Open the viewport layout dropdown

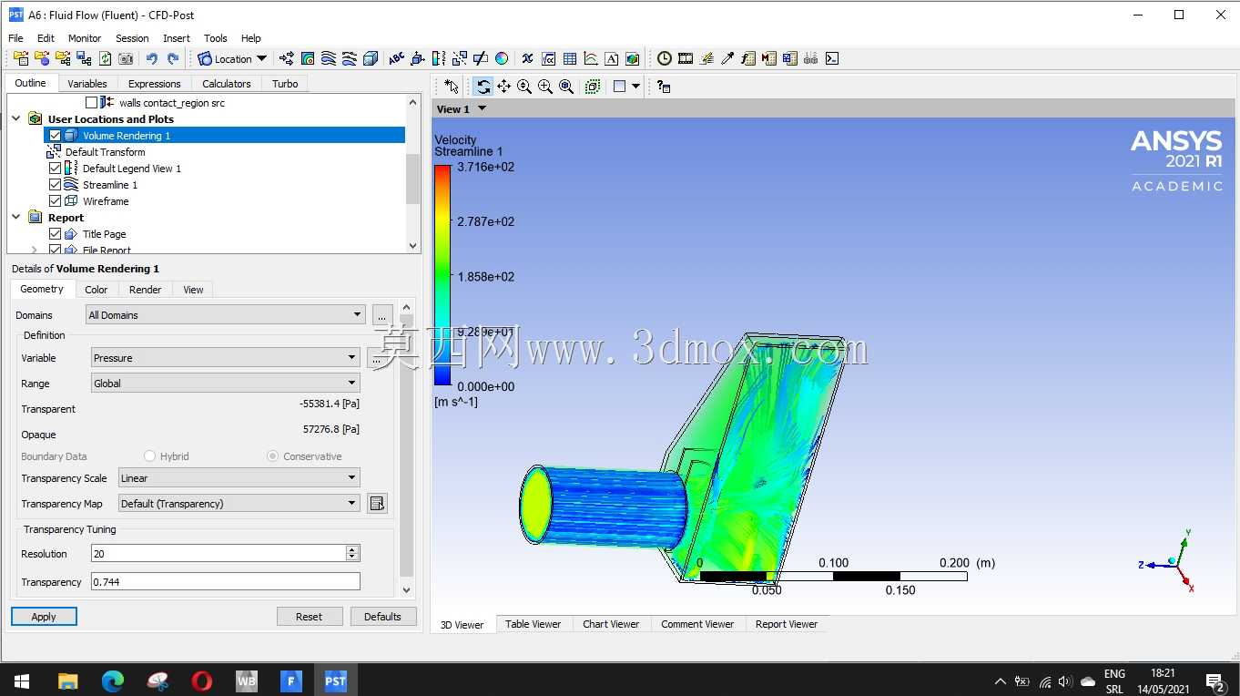point(636,87)
